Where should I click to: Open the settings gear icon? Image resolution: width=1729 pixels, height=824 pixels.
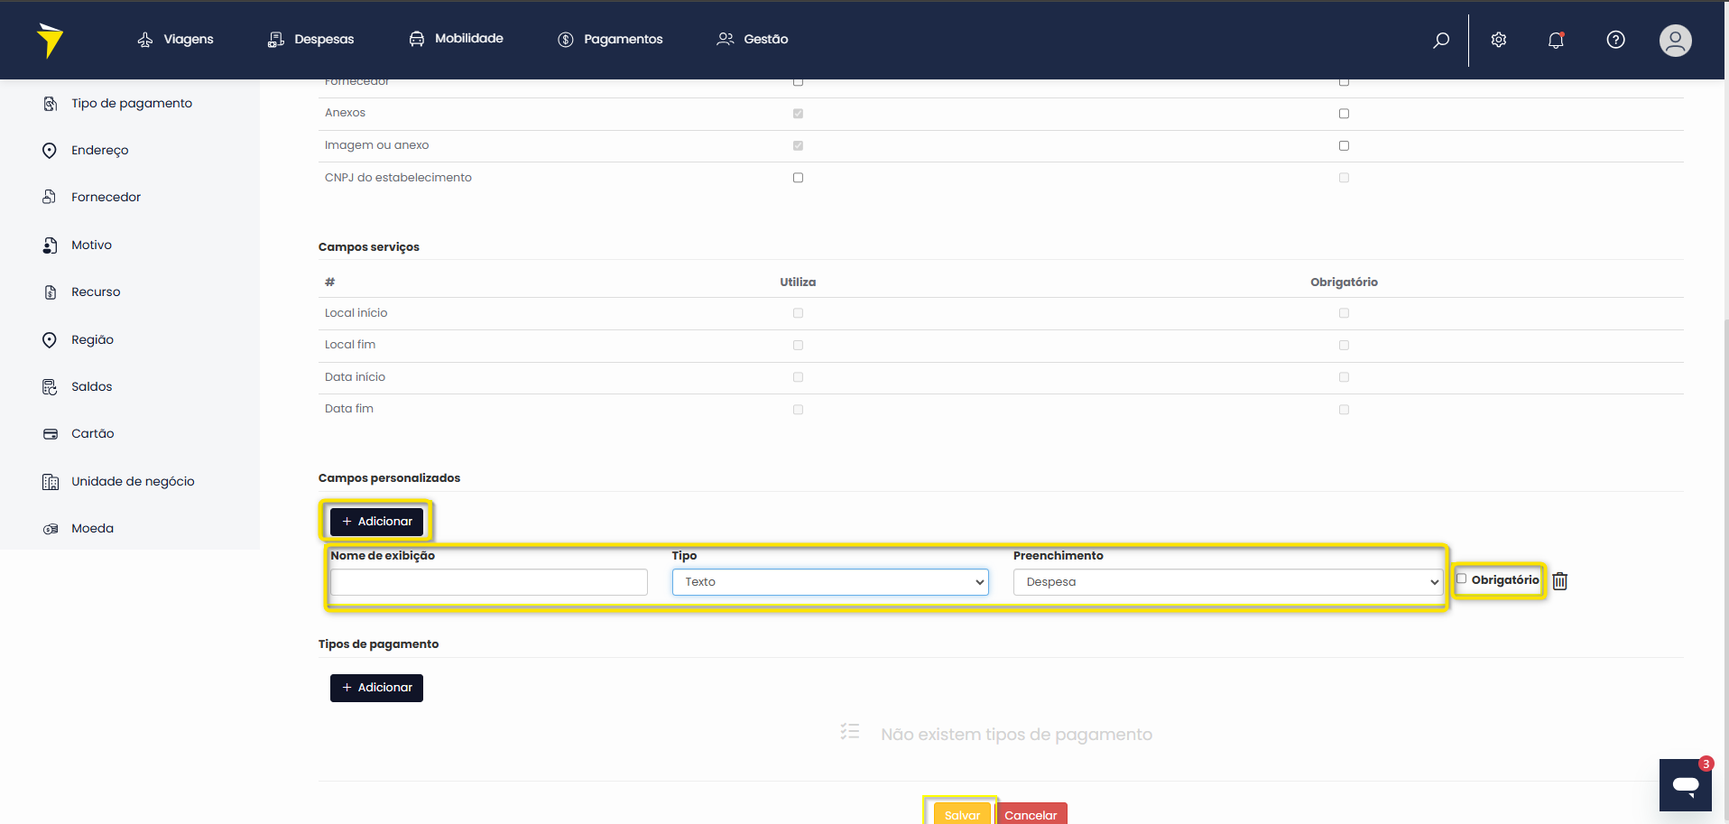[1499, 40]
